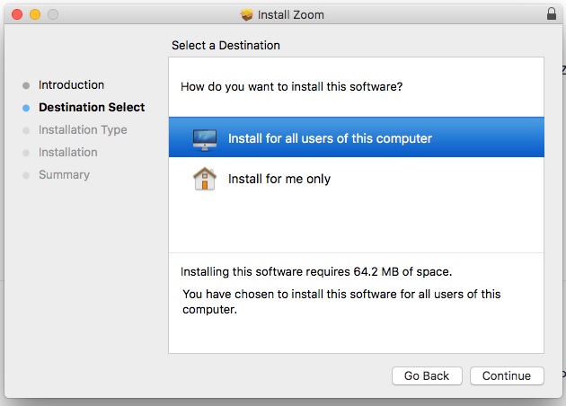The width and height of the screenshot is (566, 406).
Task: Jump to the Introduction step in sidebar
Action: click(x=71, y=85)
